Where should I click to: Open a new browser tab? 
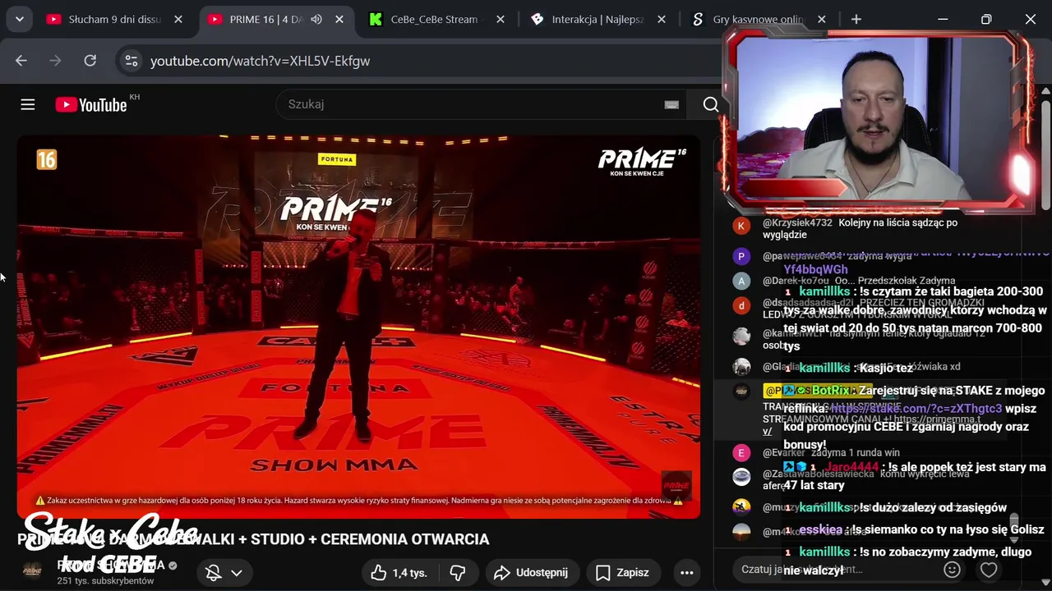pos(856,19)
